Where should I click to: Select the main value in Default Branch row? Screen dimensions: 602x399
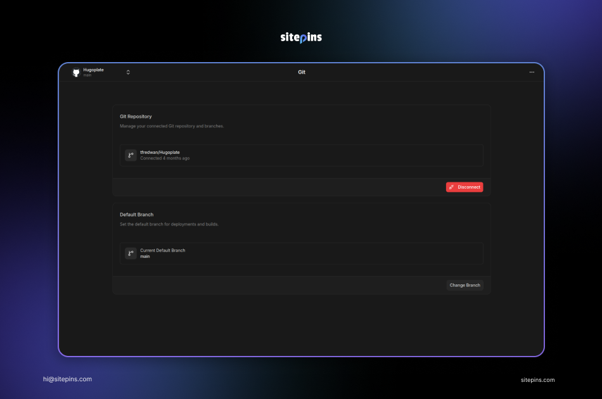point(145,256)
